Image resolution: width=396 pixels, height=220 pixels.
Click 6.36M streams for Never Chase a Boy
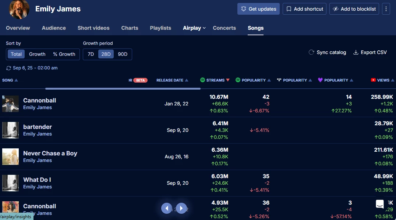[x=220, y=150]
